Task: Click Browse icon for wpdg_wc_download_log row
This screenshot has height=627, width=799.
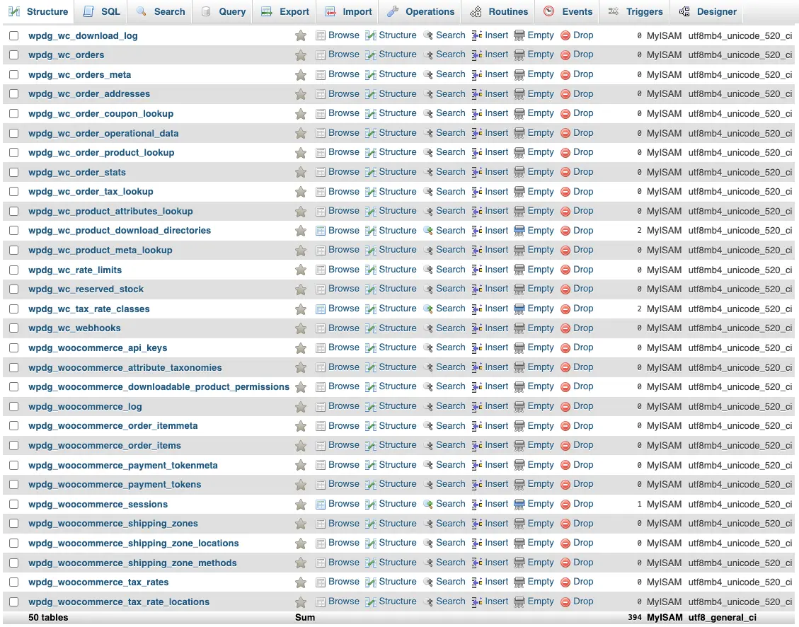Action: coord(321,35)
